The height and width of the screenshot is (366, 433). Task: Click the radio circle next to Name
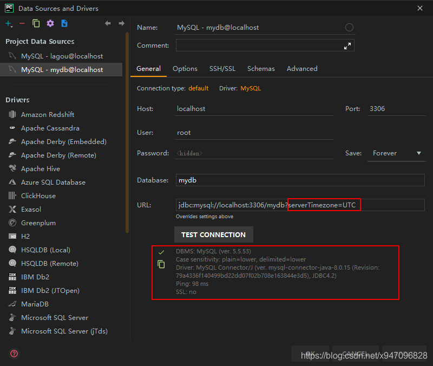pyautogui.click(x=349, y=27)
